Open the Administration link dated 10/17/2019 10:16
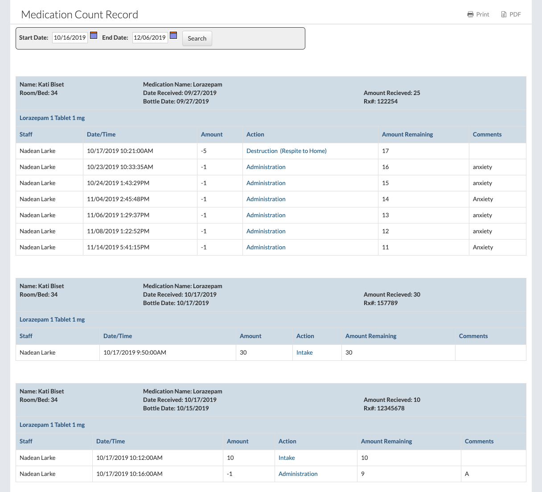542x492 pixels. pos(298,474)
